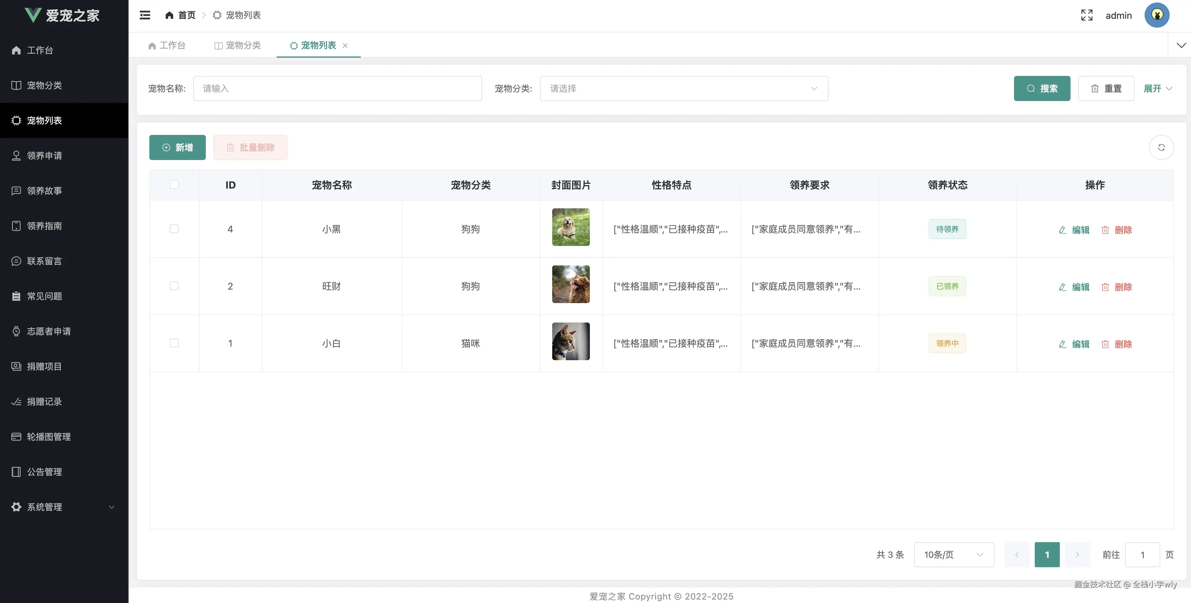The image size is (1191, 603).
Task: Select the checkbox for pet 小白
Action: [x=174, y=343]
